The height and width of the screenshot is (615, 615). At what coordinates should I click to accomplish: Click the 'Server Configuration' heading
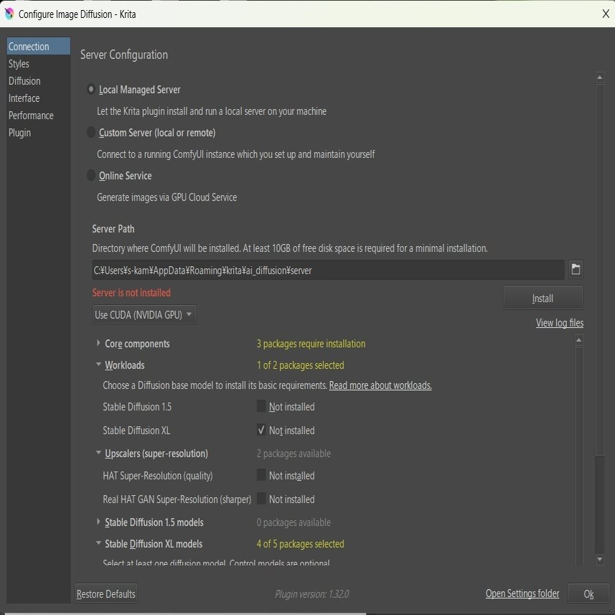(x=124, y=55)
